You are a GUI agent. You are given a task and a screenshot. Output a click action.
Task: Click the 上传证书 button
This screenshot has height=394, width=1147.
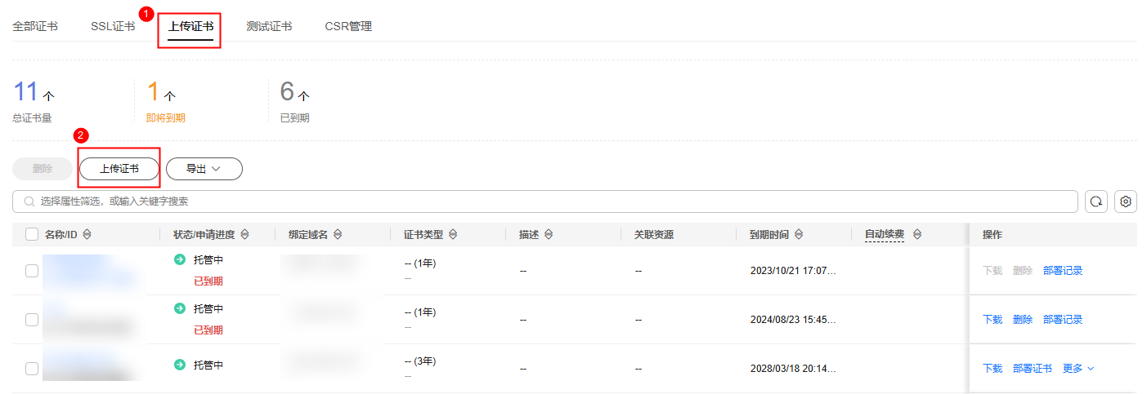pyautogui.click(x=119, y=169)
